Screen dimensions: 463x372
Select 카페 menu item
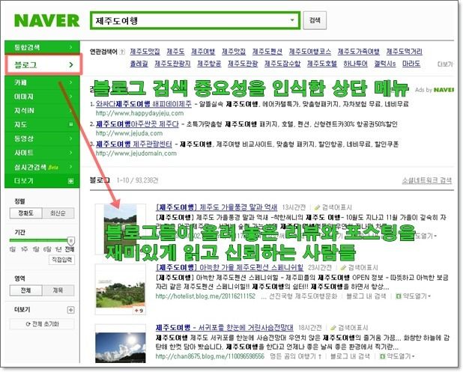coord(42,82)
